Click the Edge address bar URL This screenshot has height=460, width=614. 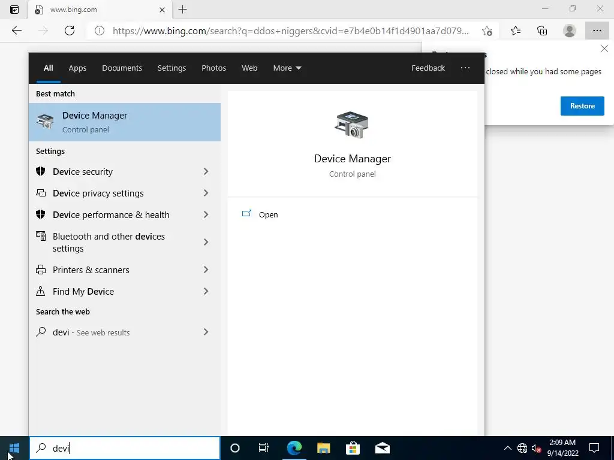pos(291,31)
